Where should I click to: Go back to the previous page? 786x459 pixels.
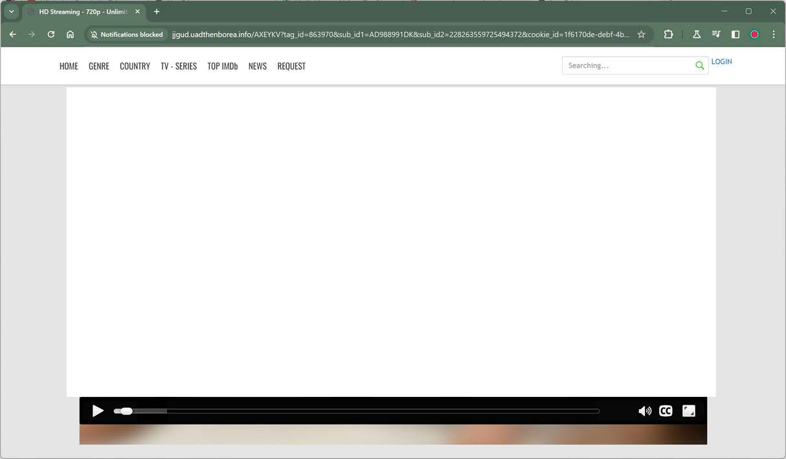[x=12, y=34]
